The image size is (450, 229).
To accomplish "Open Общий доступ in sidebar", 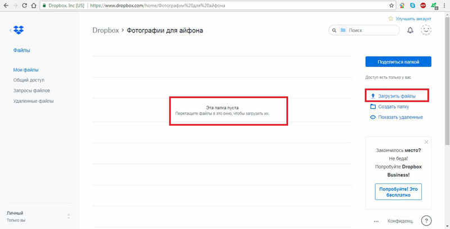I will [x=29, y=80].
